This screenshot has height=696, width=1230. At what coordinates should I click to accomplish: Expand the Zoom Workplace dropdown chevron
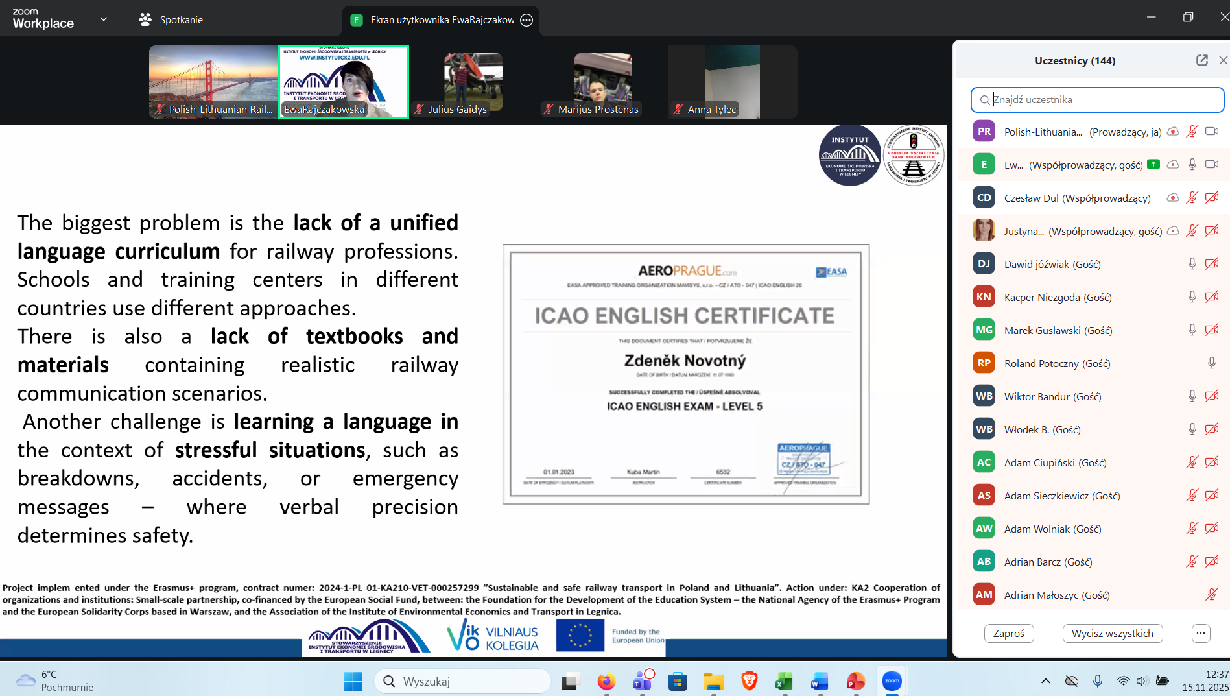(x=104, y=19)
